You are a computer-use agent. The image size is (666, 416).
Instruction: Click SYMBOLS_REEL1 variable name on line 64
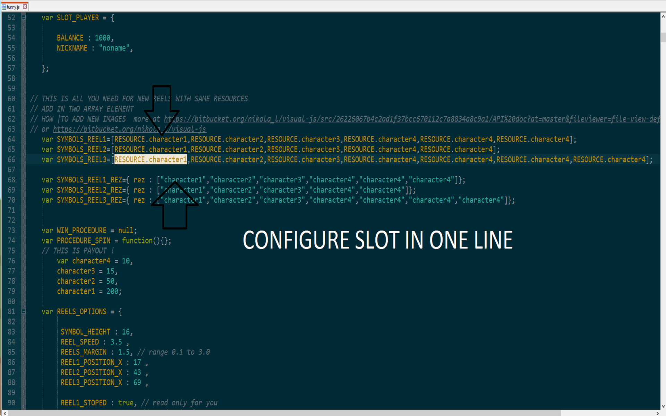point(82,139)
